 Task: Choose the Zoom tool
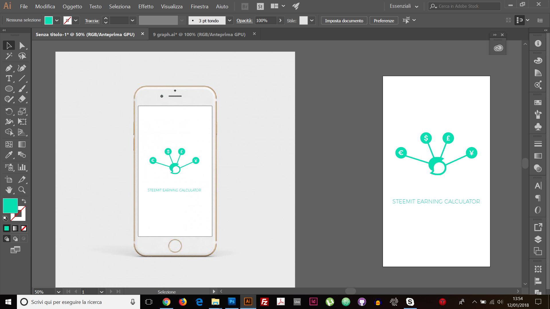22,190
